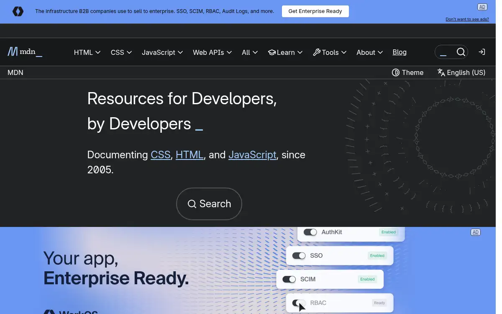
Task: Click the magnifier icon in header search
Action: click(461, 52)
